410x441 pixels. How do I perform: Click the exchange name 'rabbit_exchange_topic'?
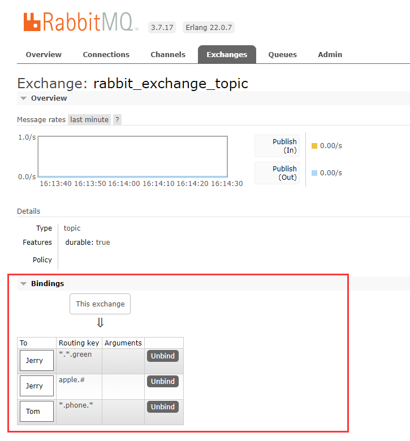(x=171, y=84)
